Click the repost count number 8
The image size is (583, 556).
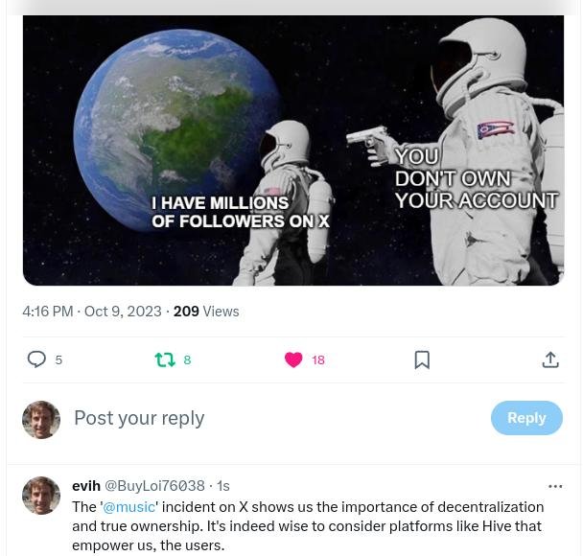tap(187, 359)
